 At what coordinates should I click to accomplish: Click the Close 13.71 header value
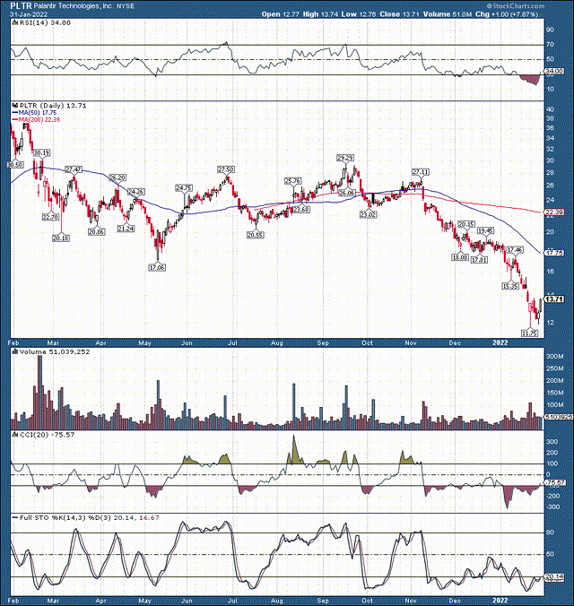pos(399,14)
